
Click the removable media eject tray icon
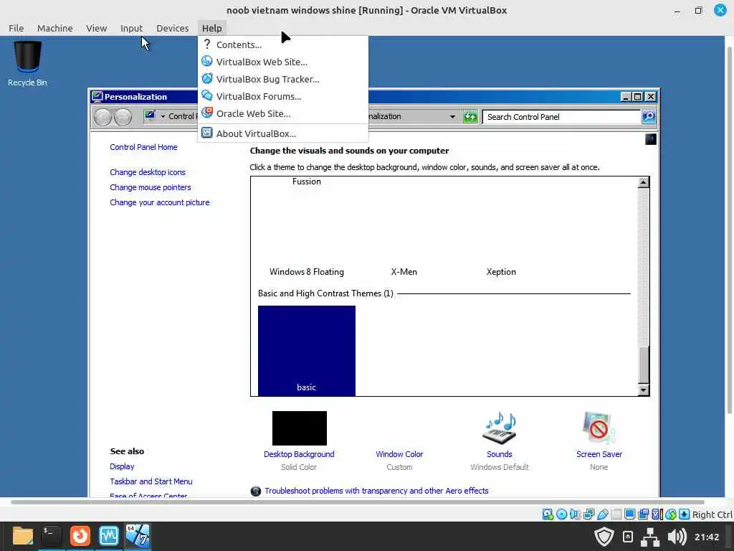628,537
